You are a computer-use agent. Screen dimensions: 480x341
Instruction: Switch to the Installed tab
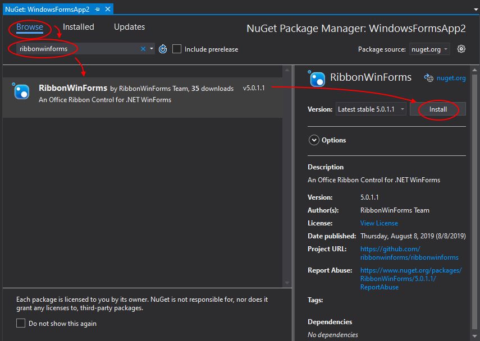(79, 27)
